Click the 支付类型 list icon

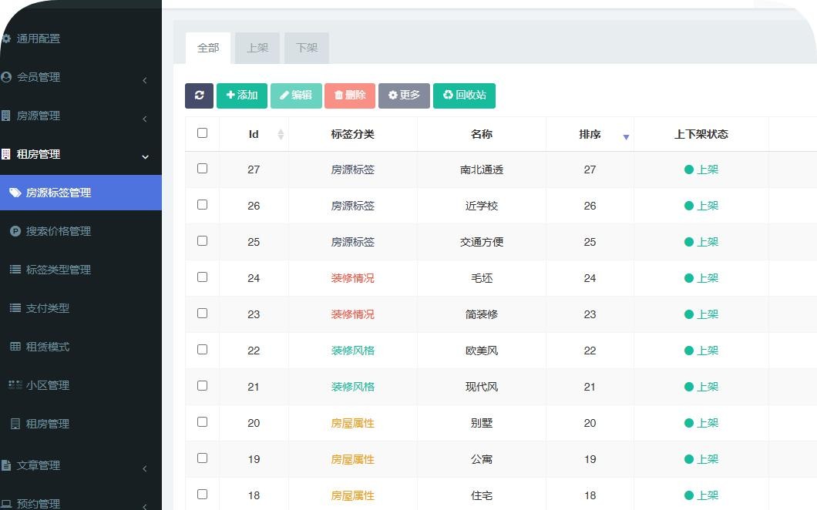tap(15, 308)
